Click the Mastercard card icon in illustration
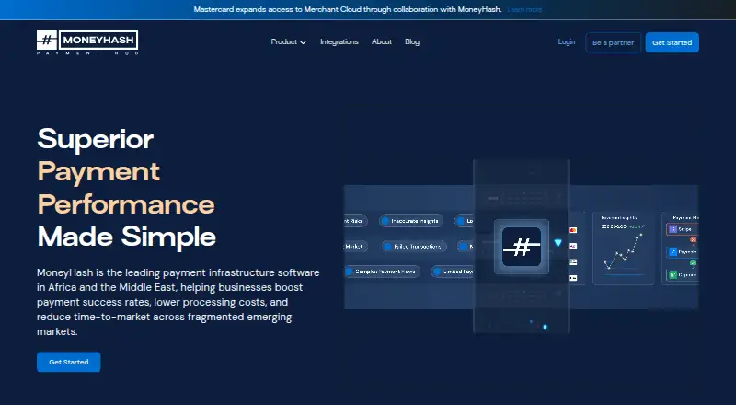The height and width of the screenshot is (405, 736). coord(573,230)
